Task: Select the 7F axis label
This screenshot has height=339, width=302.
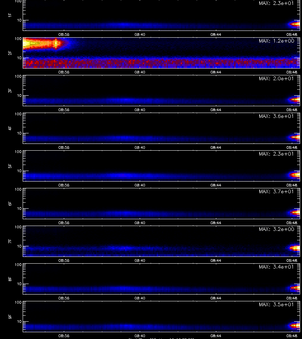Action: click(10, 241)
